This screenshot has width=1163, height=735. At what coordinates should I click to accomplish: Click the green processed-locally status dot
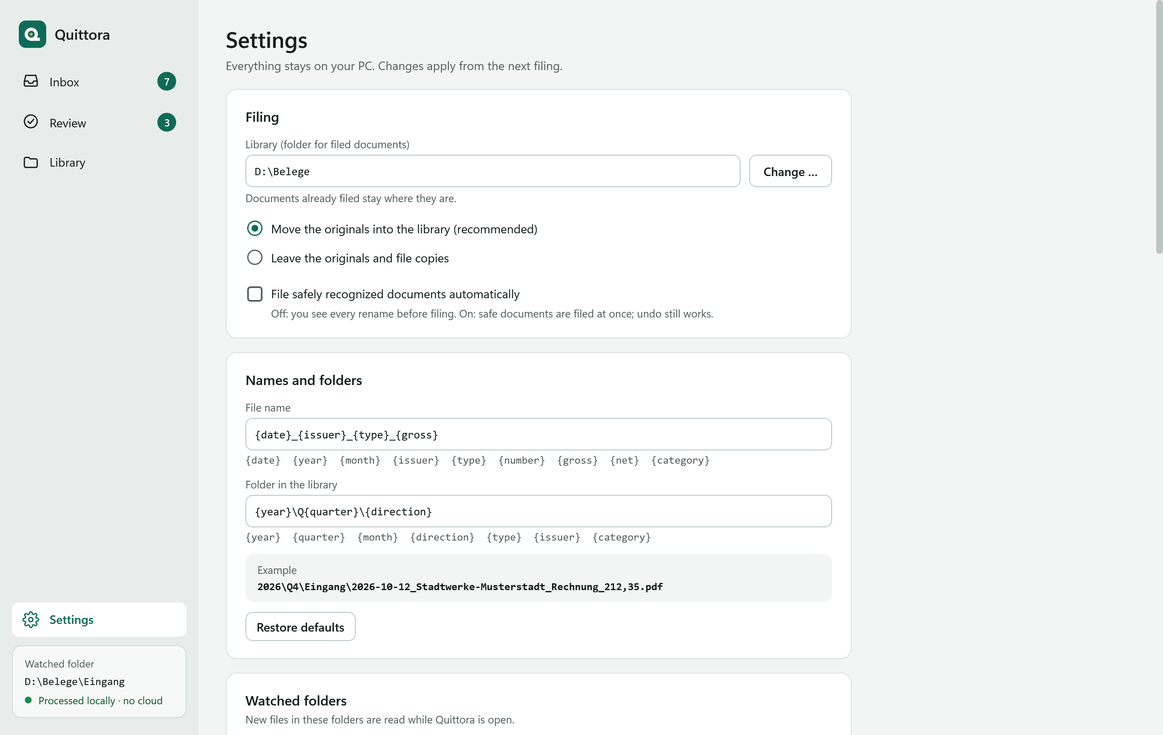click(x=28, y=700)
